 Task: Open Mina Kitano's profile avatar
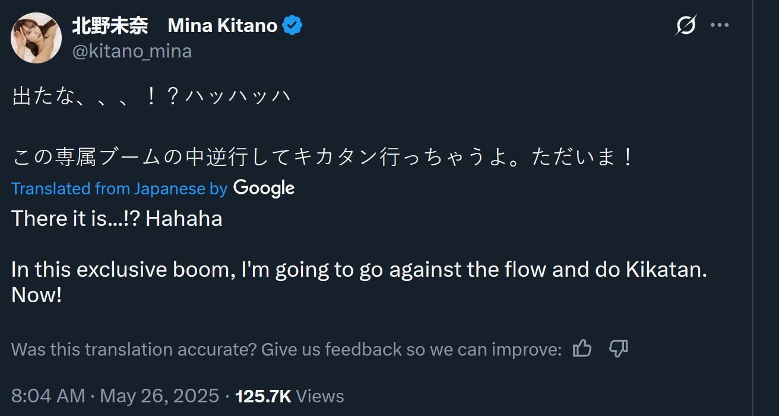pos(36,38)
